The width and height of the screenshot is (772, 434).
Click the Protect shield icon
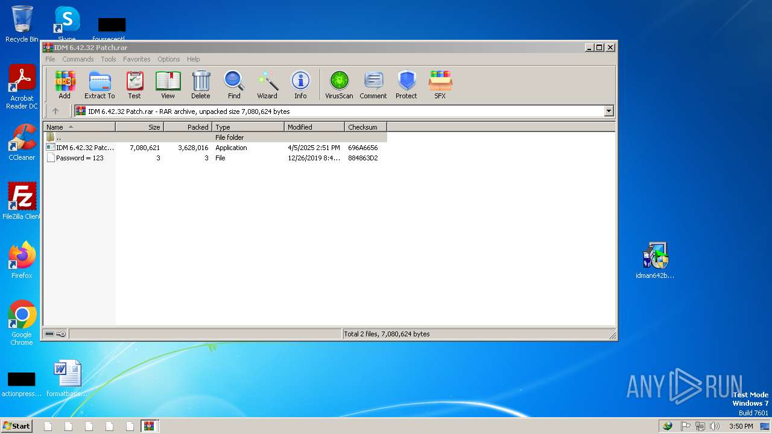[407, 84]
